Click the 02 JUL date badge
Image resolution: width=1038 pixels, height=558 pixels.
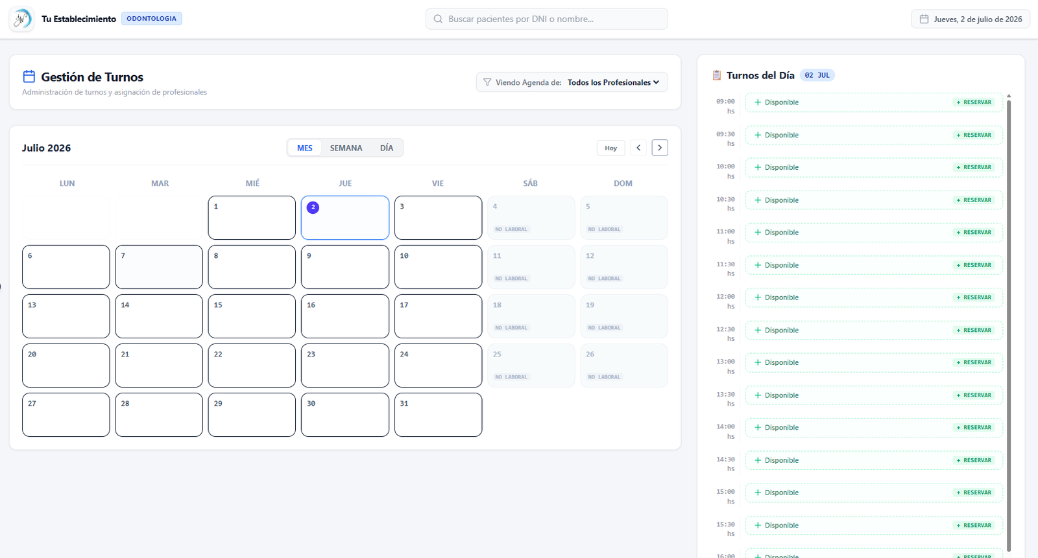pos(817,75)
